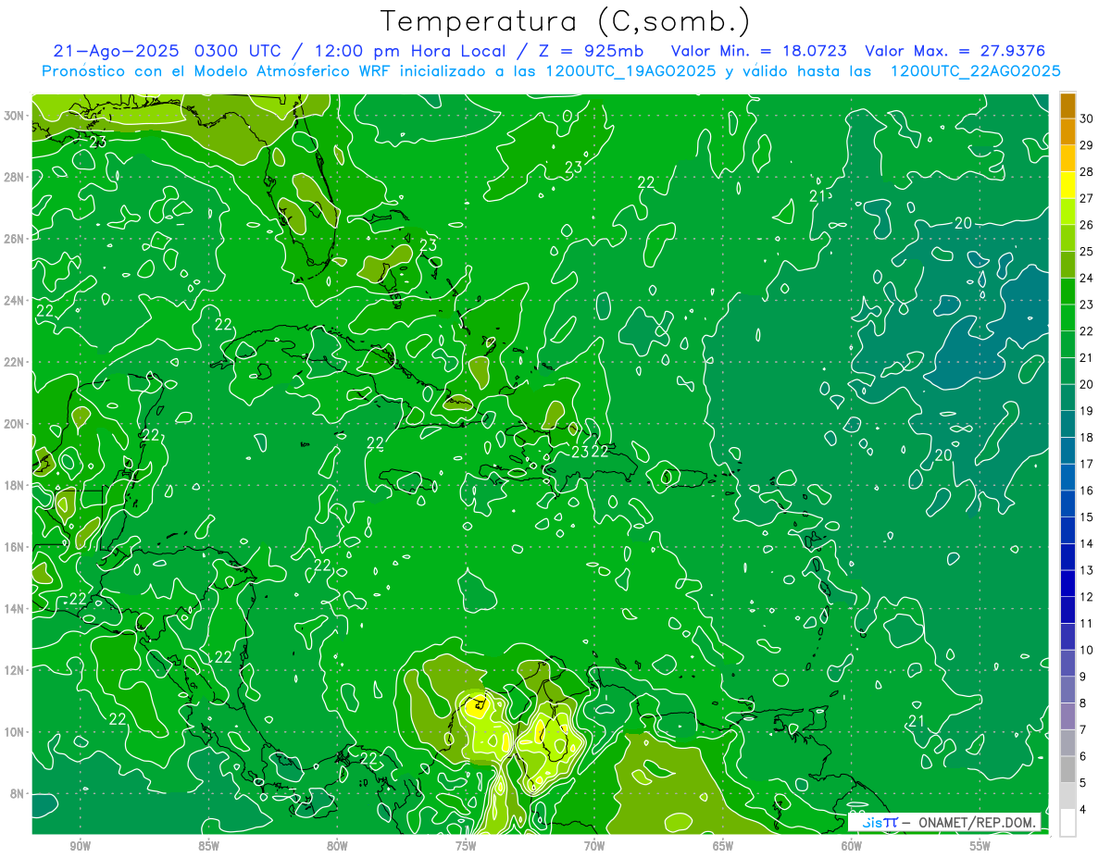Click the color scale label 19
The height and width of the screenshot is (858, 1111).
[1087, 411]
